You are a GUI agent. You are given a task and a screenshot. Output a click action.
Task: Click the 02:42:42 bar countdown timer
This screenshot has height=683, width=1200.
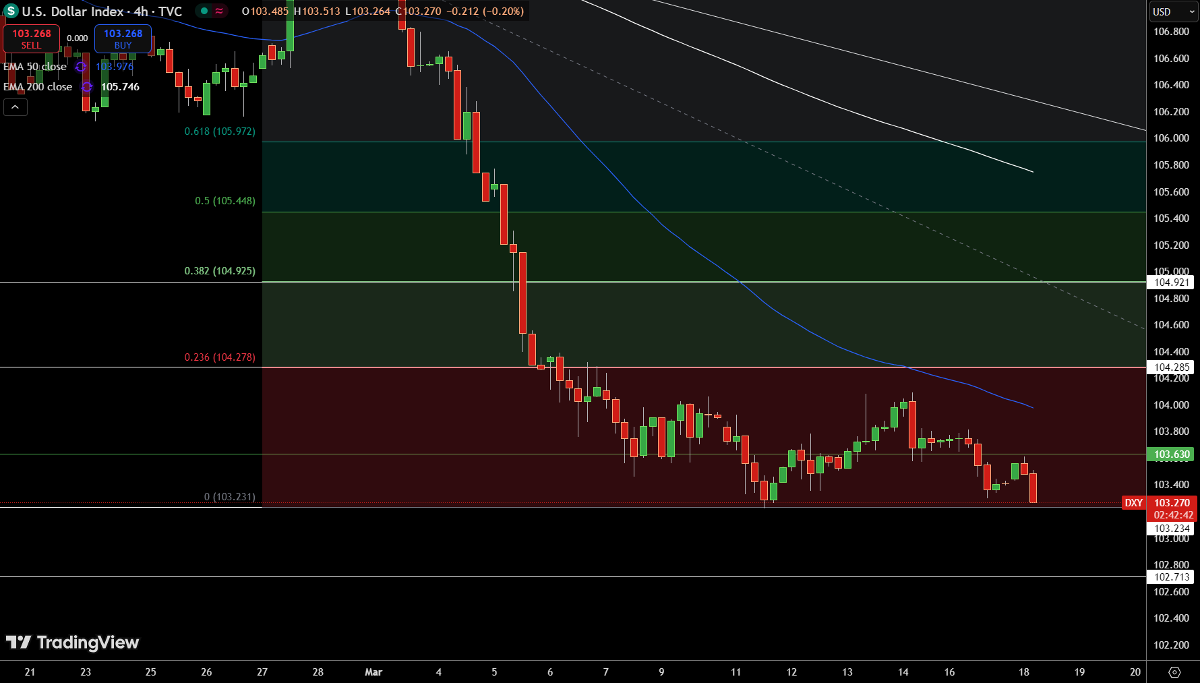coord(1172,515)
